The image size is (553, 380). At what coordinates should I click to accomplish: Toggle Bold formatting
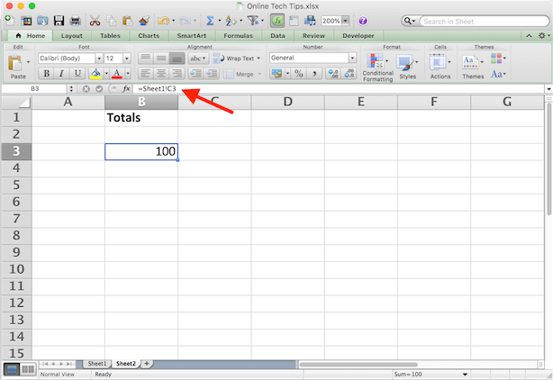[46, 74]
